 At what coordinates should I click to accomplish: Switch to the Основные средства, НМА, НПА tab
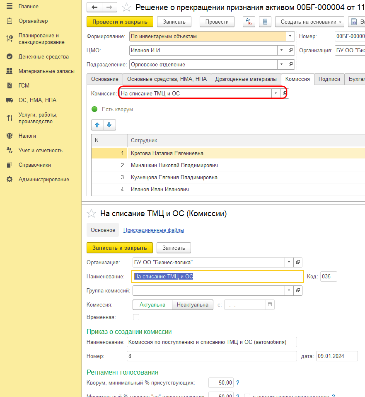[x=167, y=79]
